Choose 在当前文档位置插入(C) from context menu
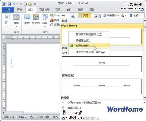The height and width of the screenshot is (121, 146). click(89, 34)
